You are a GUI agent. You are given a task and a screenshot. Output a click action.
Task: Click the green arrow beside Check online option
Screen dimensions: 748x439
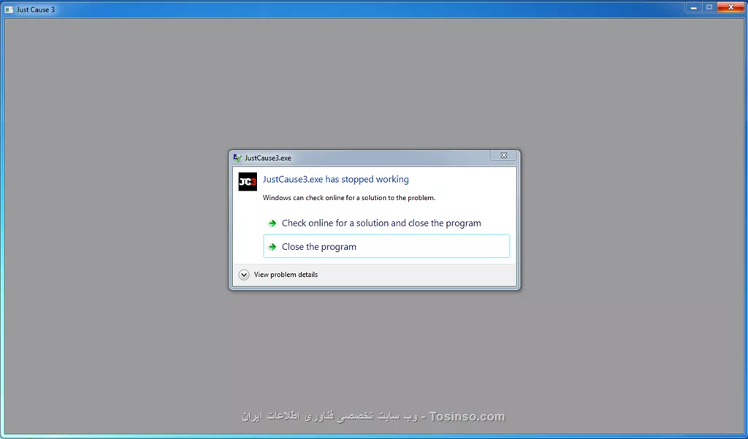pyautogui.click(x=272, y=223)
